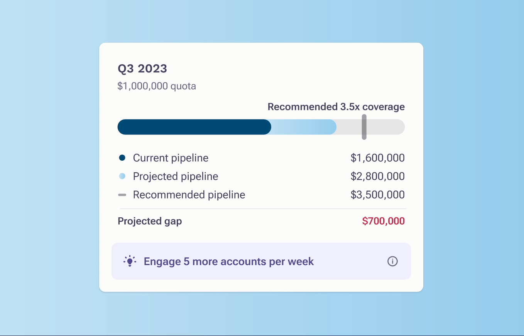Click the Recommended pipeline label
The image size is (524, 336).
tap(189, 195)
